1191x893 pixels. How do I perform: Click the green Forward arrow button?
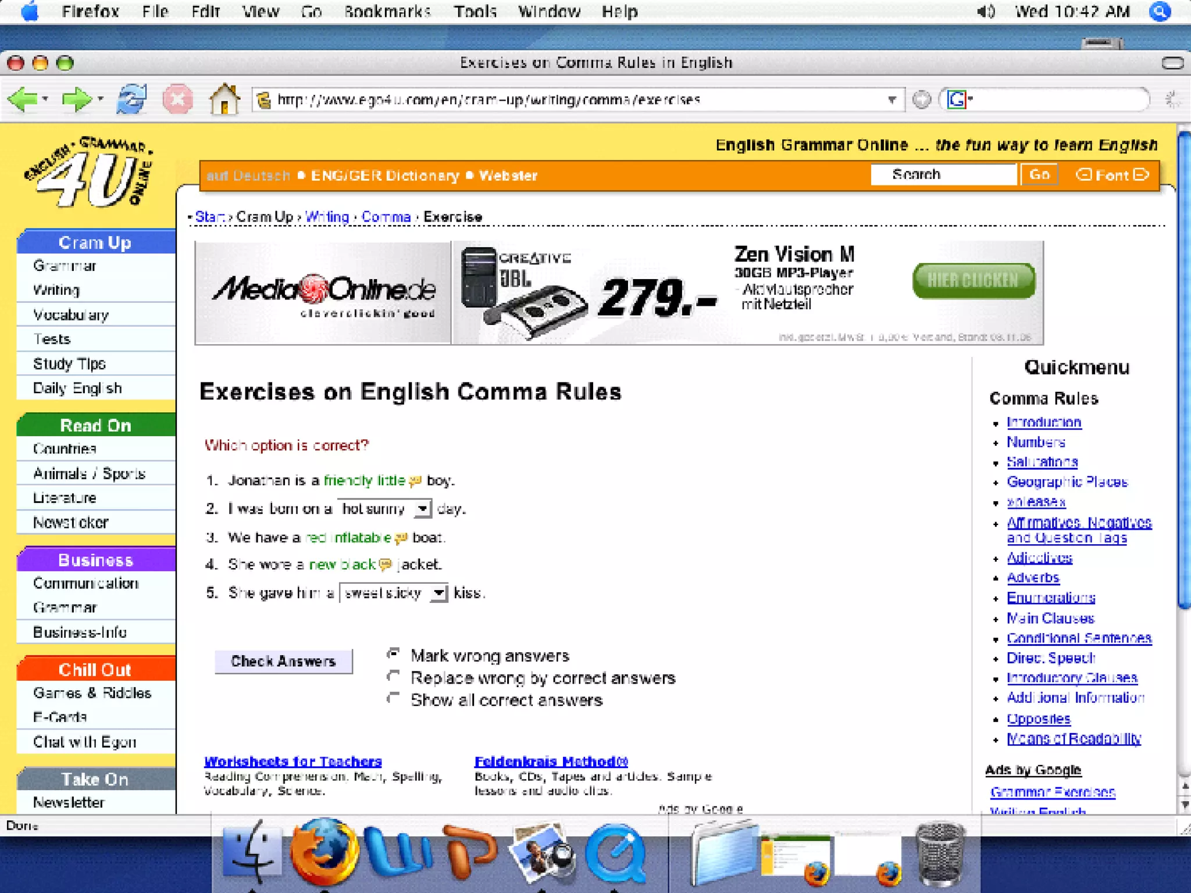coord(76,100)
